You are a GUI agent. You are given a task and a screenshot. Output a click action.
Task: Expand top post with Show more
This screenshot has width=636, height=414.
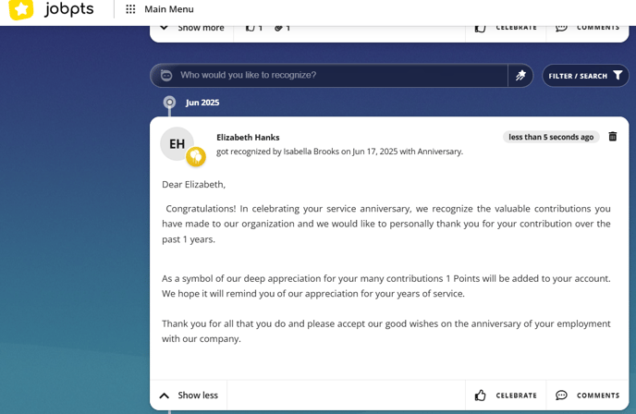tap(192, 28)
